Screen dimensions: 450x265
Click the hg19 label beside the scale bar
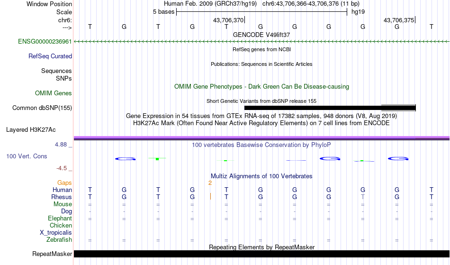(x=358, y=12)
